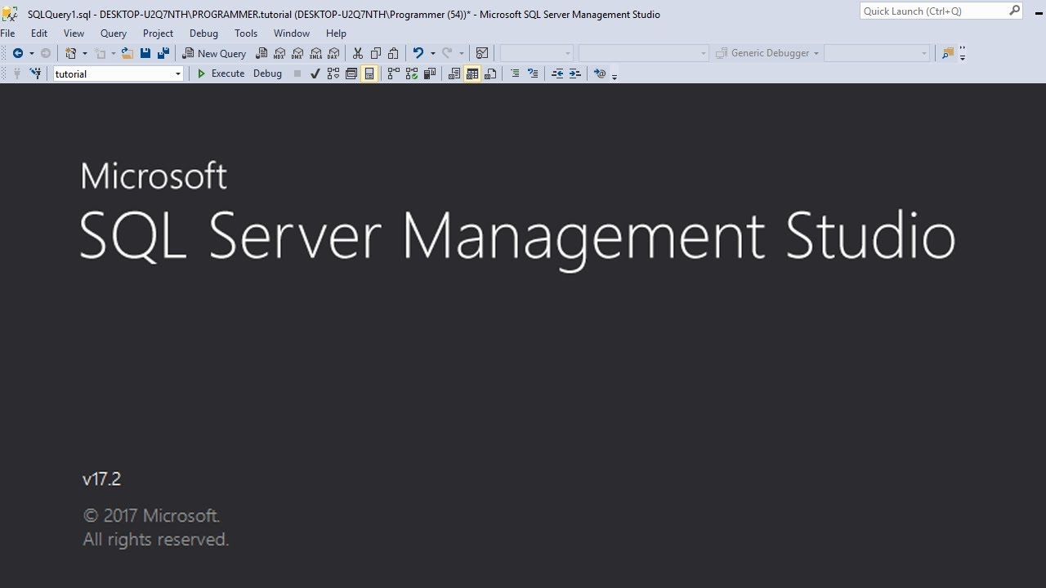This screenshot has width=1046, height=588.
Task: Comment out the selected lines
Action: [x=514, y=73]
